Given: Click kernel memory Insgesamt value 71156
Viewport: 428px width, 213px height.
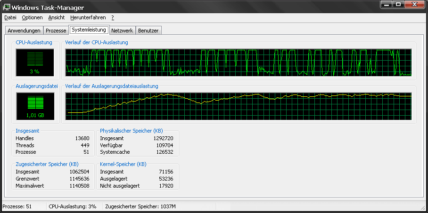Looking at the screenshot, I should 166,172.
